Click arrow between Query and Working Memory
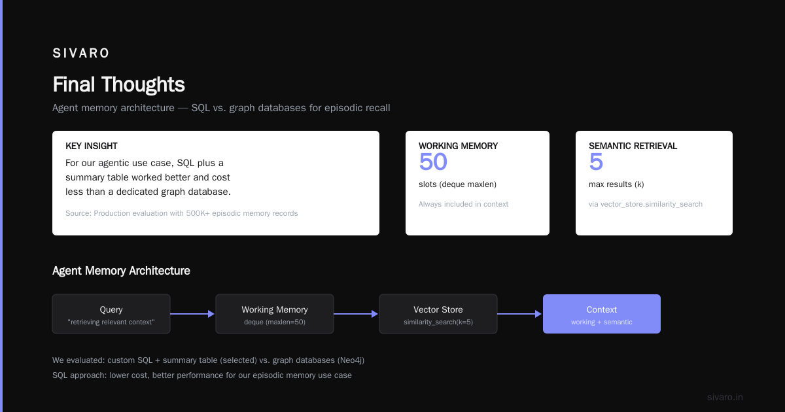The image size is (785, 412). coord(193,314)
